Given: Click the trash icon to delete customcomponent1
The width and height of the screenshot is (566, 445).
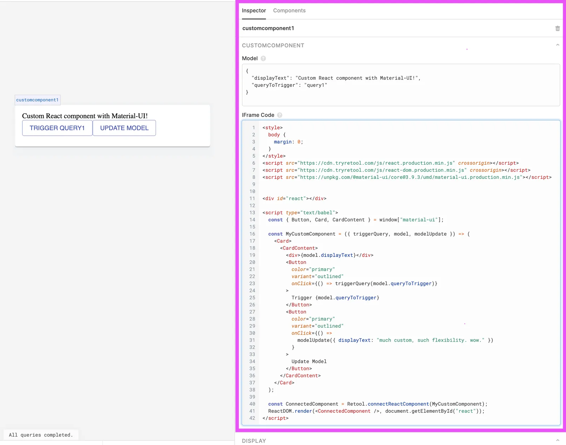Looking at the screenshot, I should 558,28.
